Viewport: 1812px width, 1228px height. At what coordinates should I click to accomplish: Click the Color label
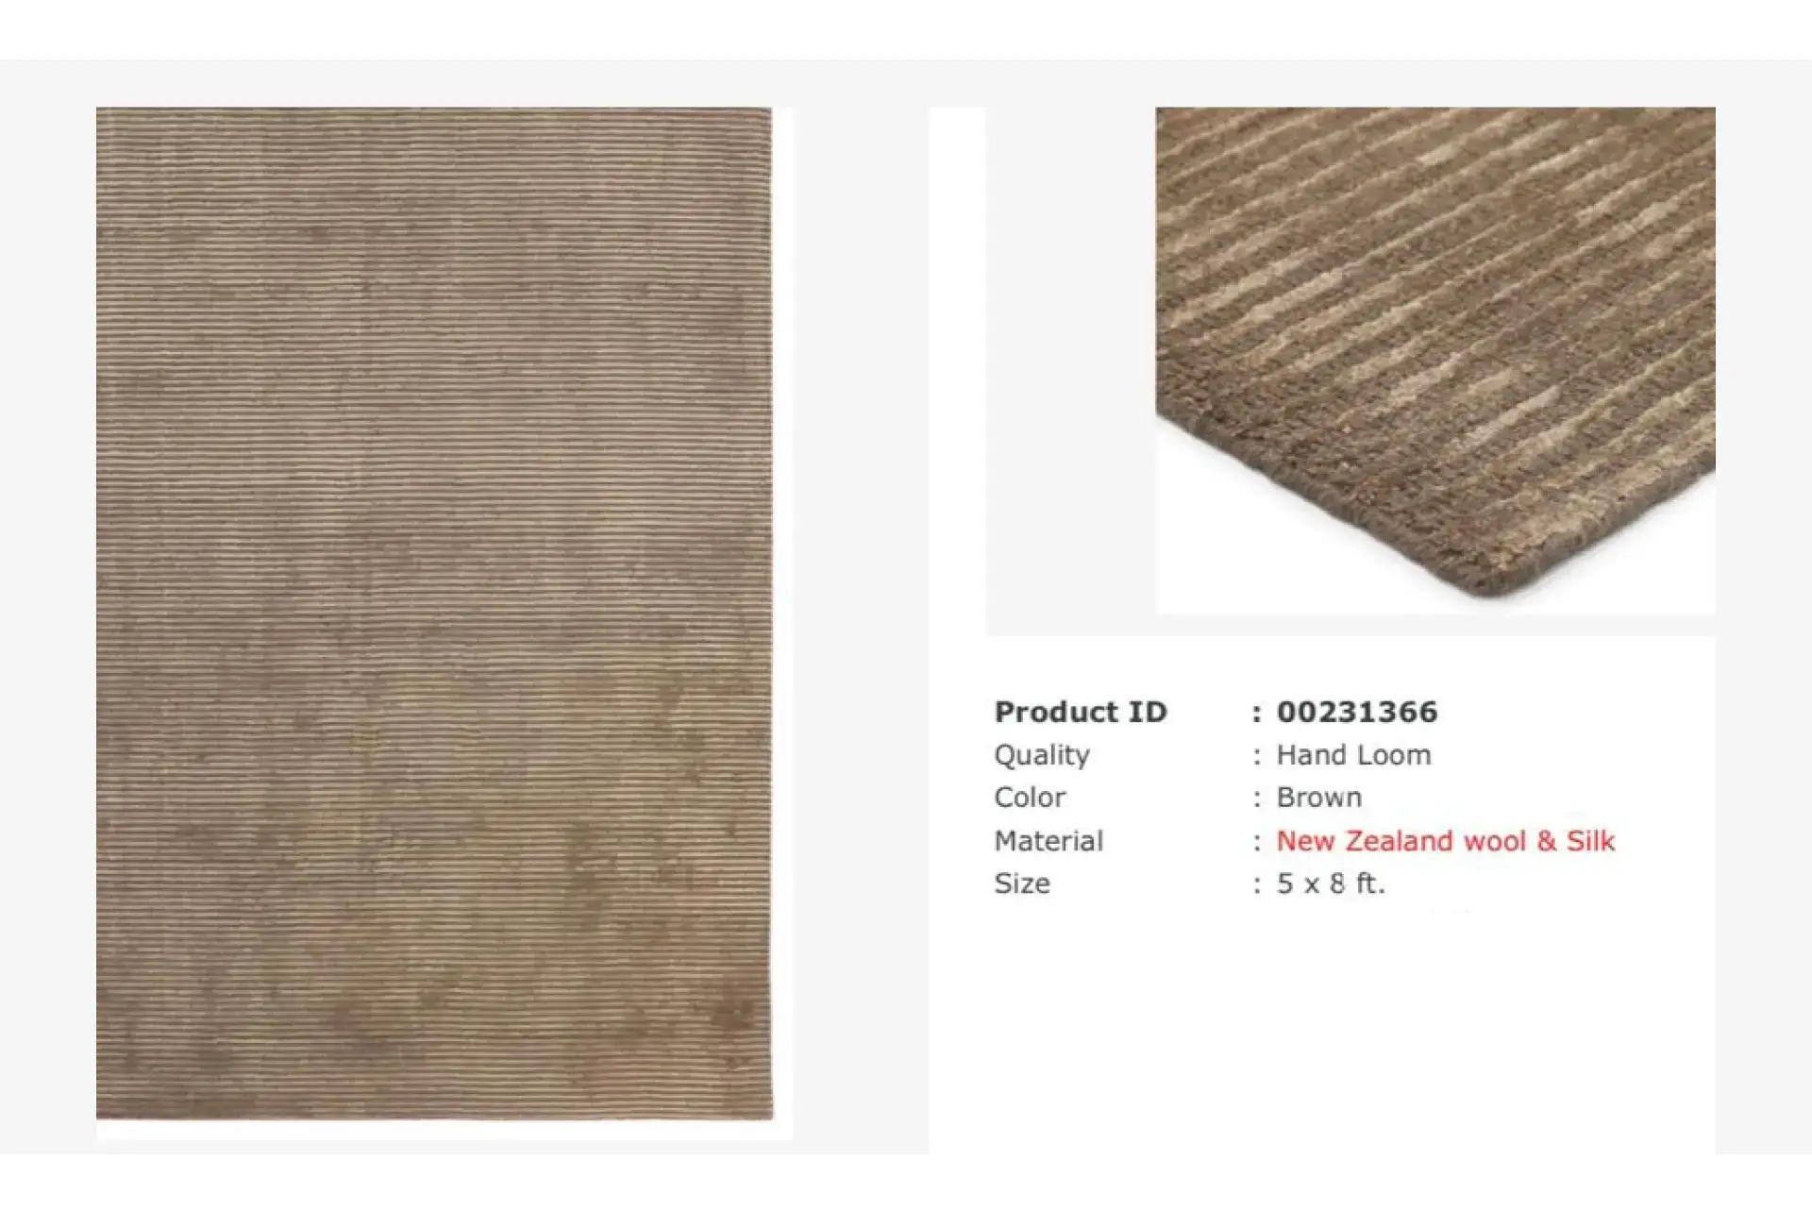[x=1030, y=798]
